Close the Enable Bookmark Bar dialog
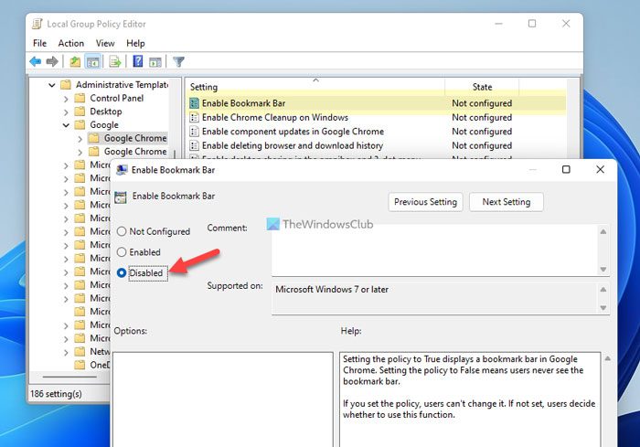The width and height of the screenshot is (640, 447). (600, 169)
